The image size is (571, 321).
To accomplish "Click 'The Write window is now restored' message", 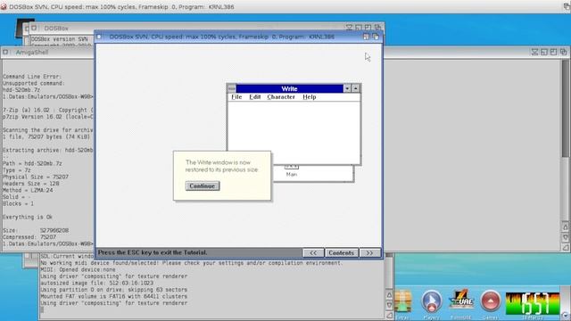I will [x=221, y=166].
